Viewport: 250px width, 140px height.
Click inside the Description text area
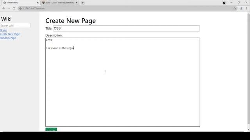pyautogui.click(x=123, y=82)
